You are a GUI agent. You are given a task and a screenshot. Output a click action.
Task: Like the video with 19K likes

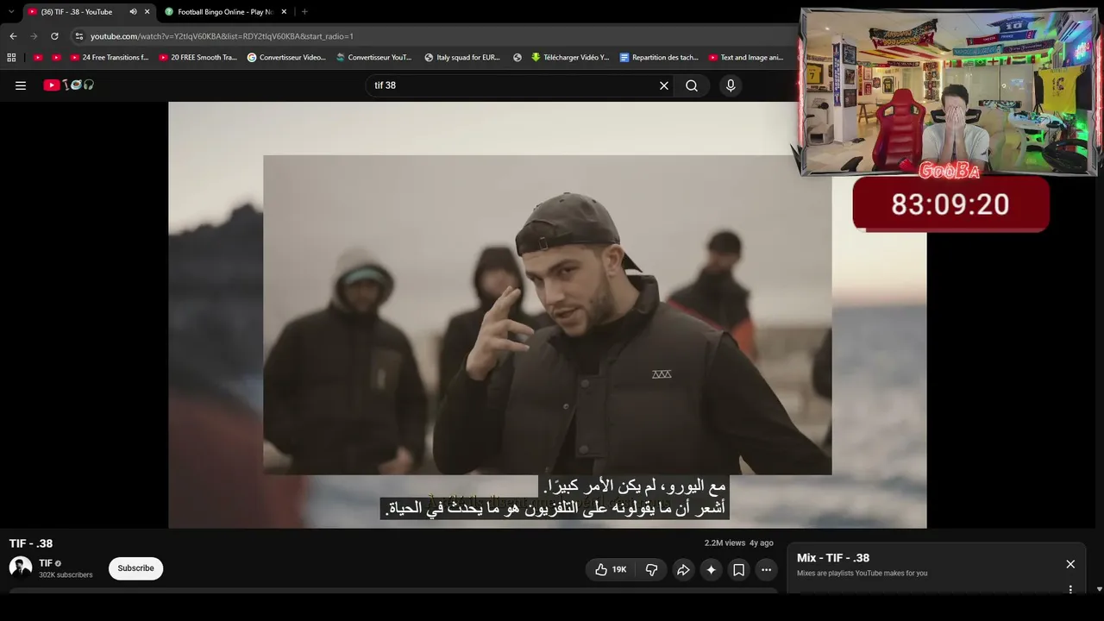pyautogui.click(x=611, y=569)
